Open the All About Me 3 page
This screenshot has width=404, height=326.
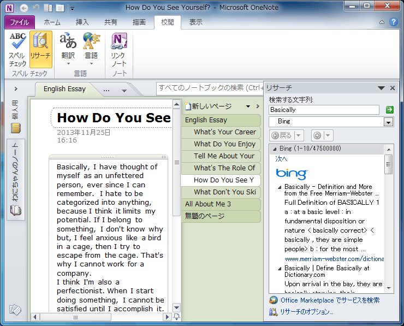221,204
